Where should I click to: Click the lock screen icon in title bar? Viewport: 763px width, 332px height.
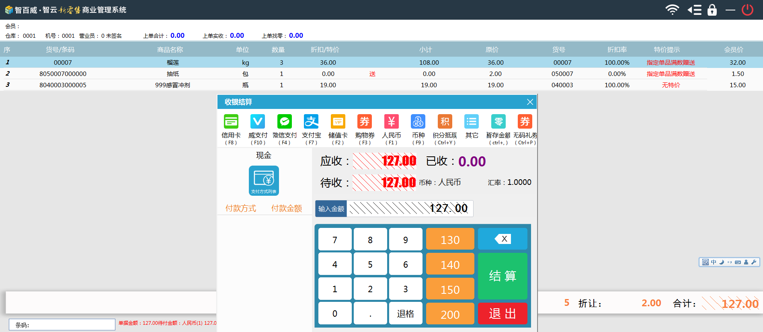point(712,10)
